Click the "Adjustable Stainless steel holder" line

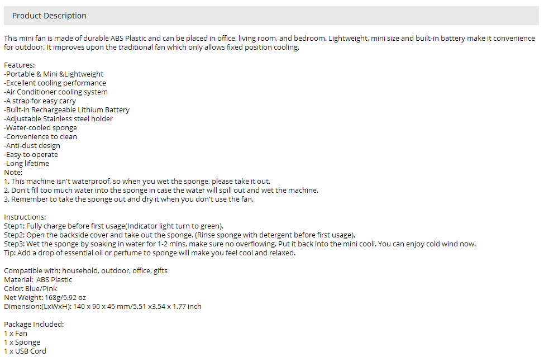[58, 119]
